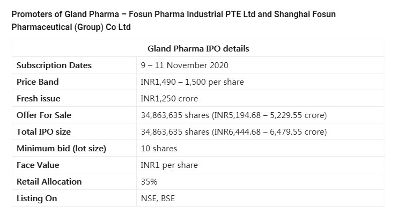The width and height of the screenshot is (397, 213).
Task: Select the Listing On label
Action: tap(36, 199)
